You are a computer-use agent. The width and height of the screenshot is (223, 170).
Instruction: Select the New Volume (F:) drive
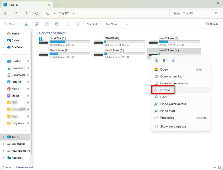pyautogui.click(x=64, y=54)
